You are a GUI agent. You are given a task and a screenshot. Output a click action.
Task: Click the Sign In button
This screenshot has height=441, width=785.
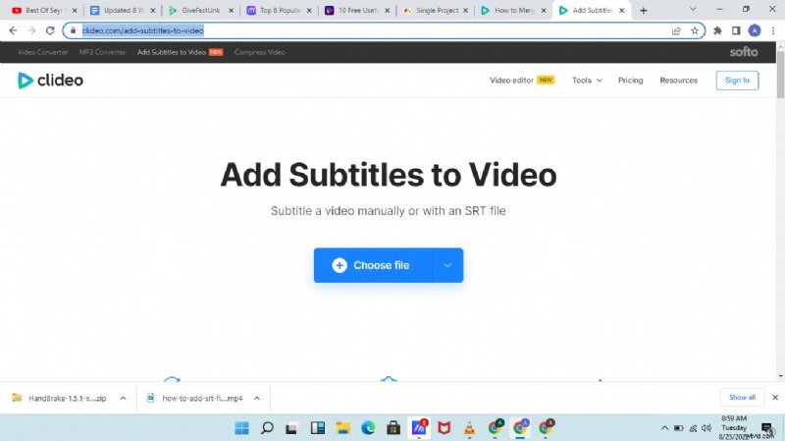tap(736, 81)
